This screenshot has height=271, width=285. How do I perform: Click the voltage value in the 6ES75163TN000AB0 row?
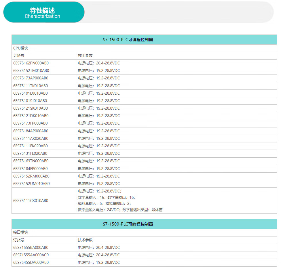point(108,161)
